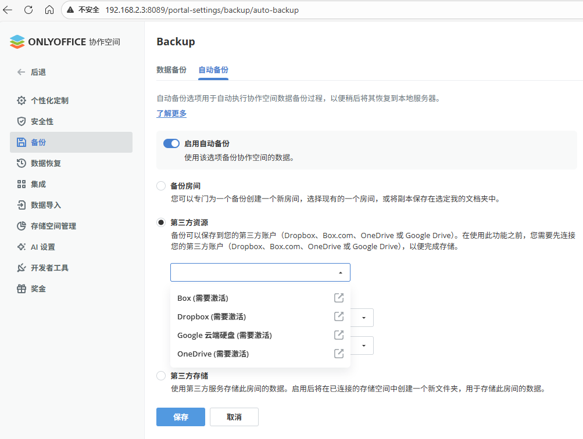Switch to the 数据备份 tab

coord(171,70)
